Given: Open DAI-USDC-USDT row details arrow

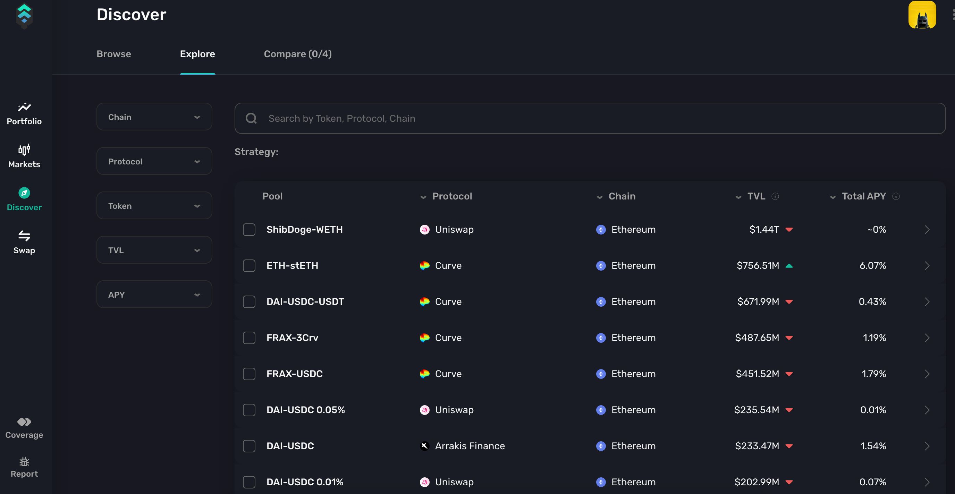Looking at the screenshot, I should click(x=927, y=302).
